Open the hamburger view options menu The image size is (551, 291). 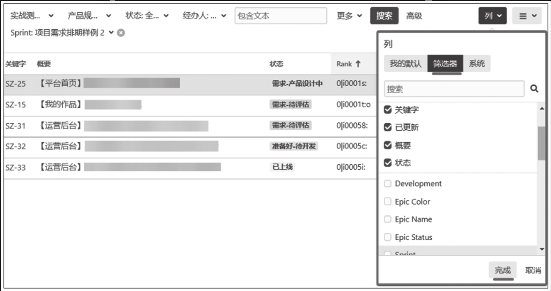pos(527,16)
